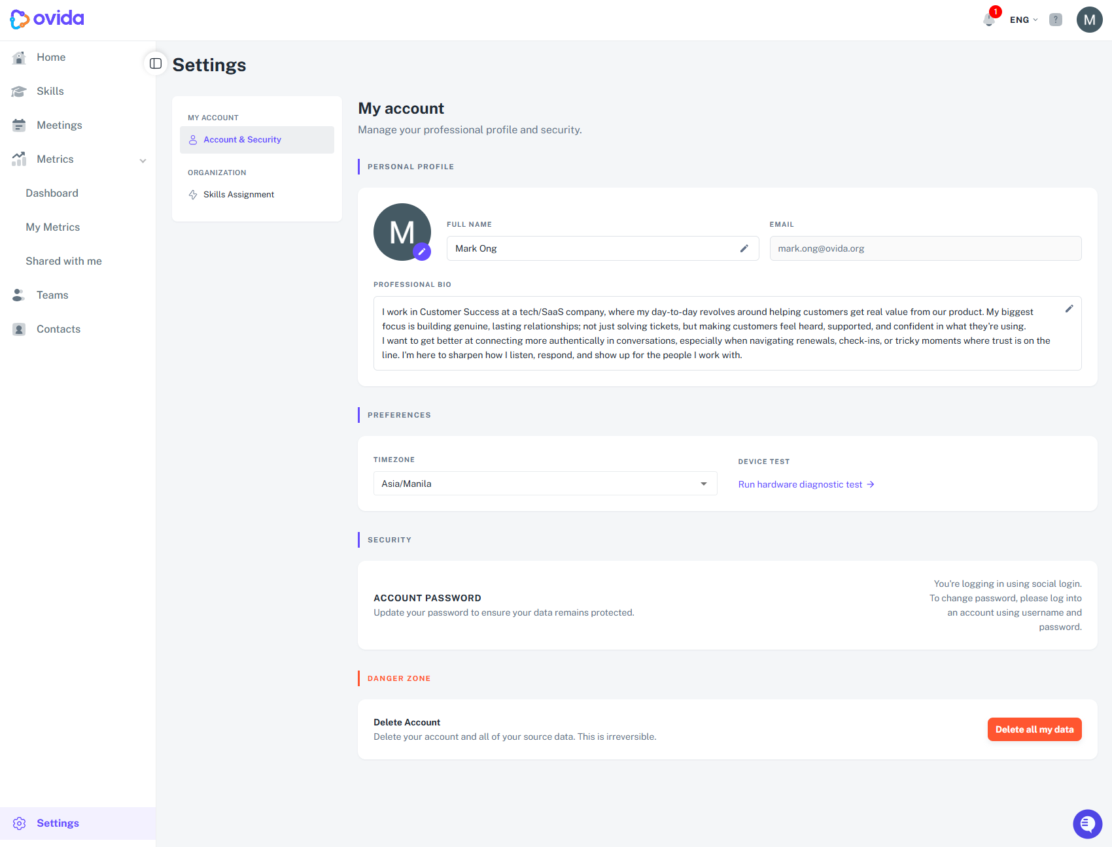The height and width of the screenshot is (847, 1112).
Task: Click the Settings gear icon
Action: click(x=20, y=823)
